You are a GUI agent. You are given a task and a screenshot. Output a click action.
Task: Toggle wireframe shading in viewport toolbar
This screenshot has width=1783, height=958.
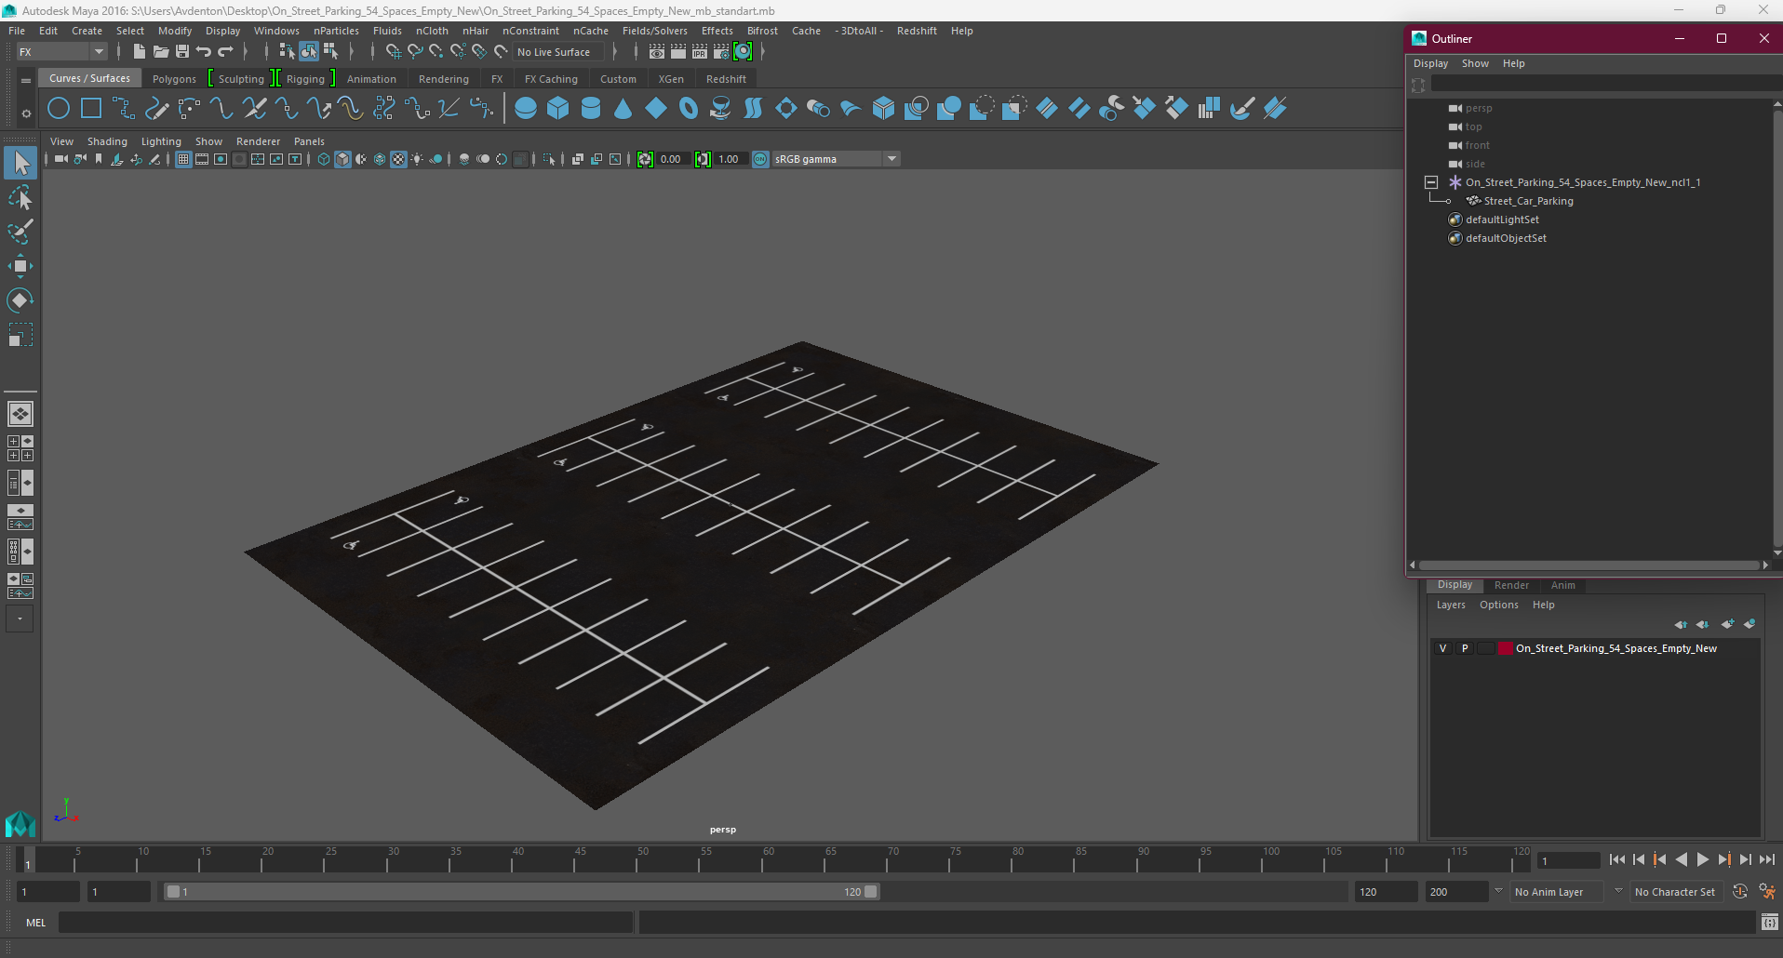324,159
